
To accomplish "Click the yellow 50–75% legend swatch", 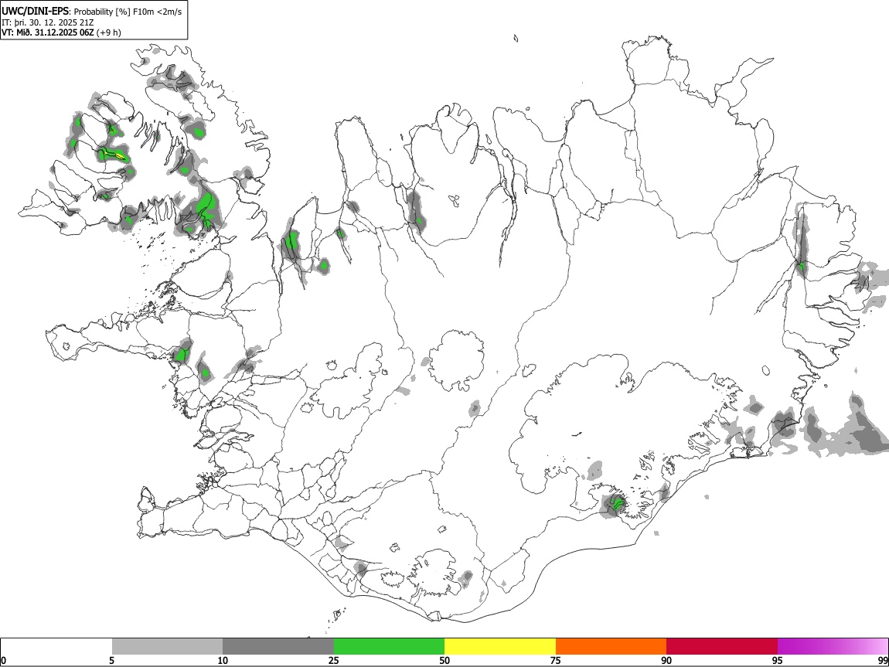I will pyautogui.click(x=500, y=647).
